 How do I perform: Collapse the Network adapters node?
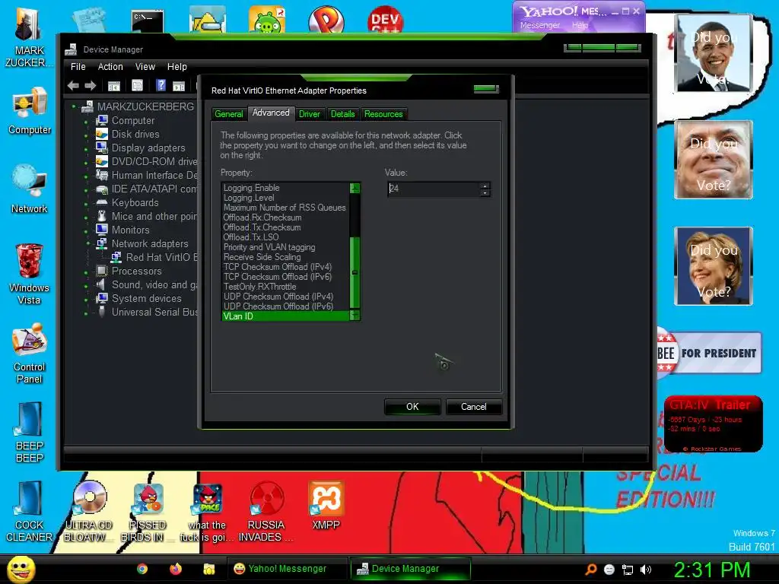(88, 243)
